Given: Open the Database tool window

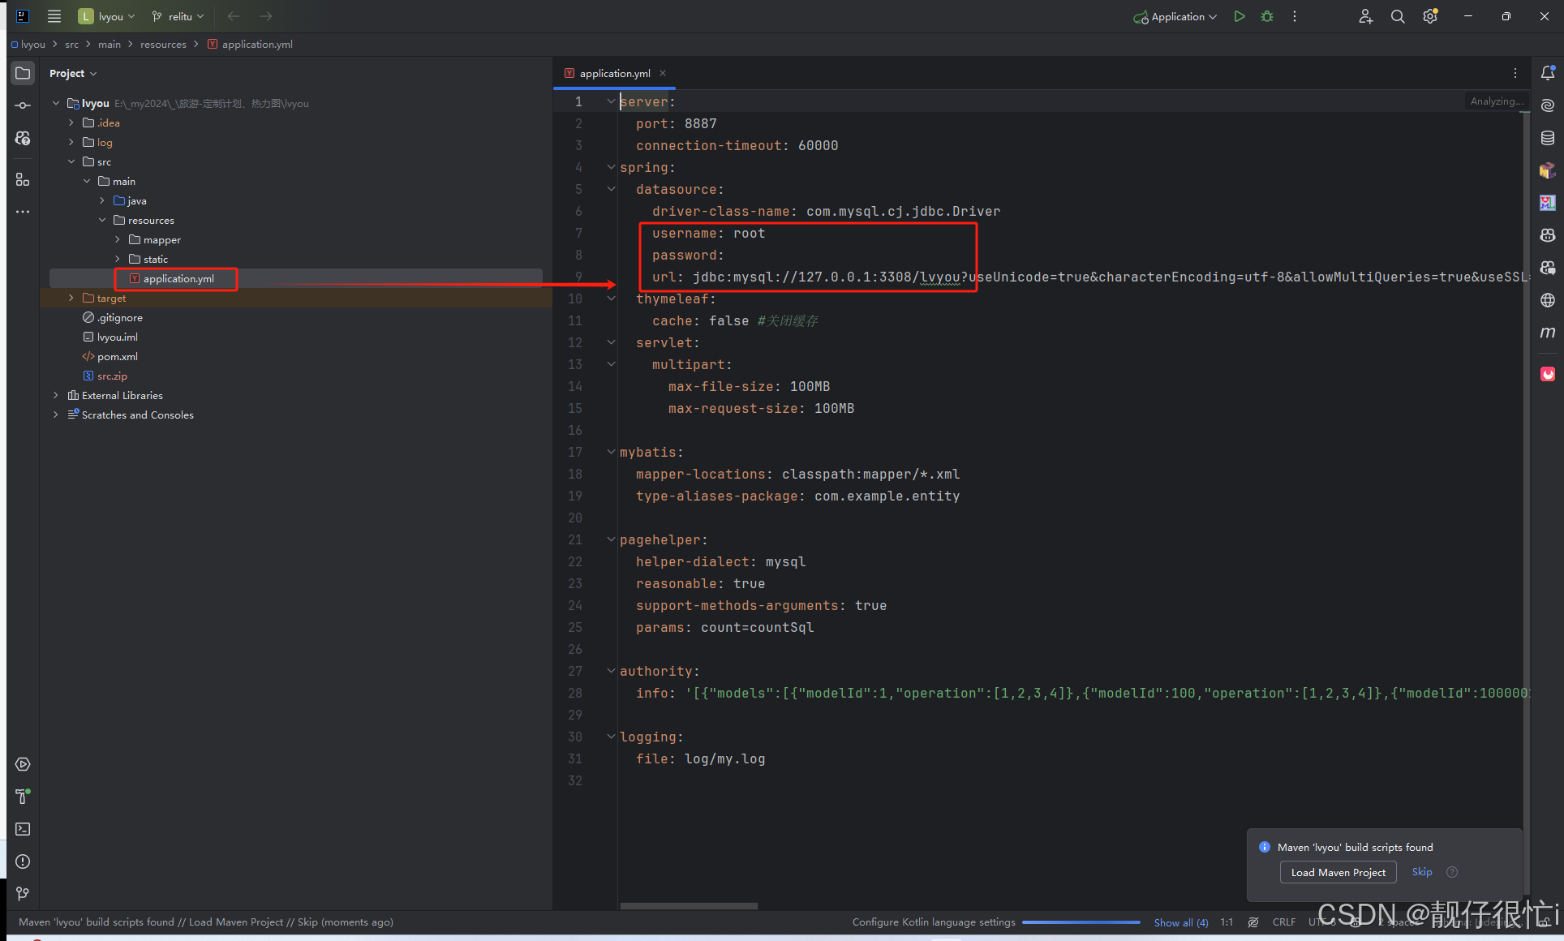Looking at the screenshot, I should [x=1547, y=138].
